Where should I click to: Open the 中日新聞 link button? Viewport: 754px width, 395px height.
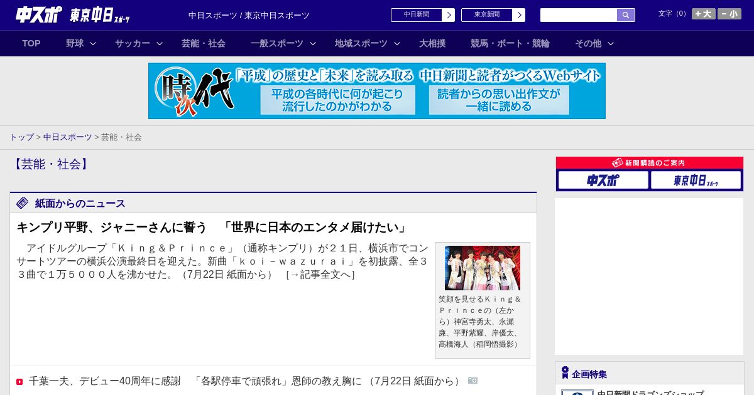click(x=417, y=15)
